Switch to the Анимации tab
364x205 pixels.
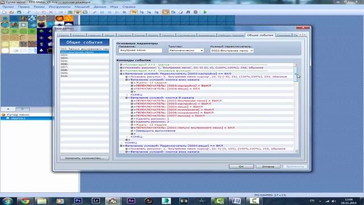(x=206, y=35)
